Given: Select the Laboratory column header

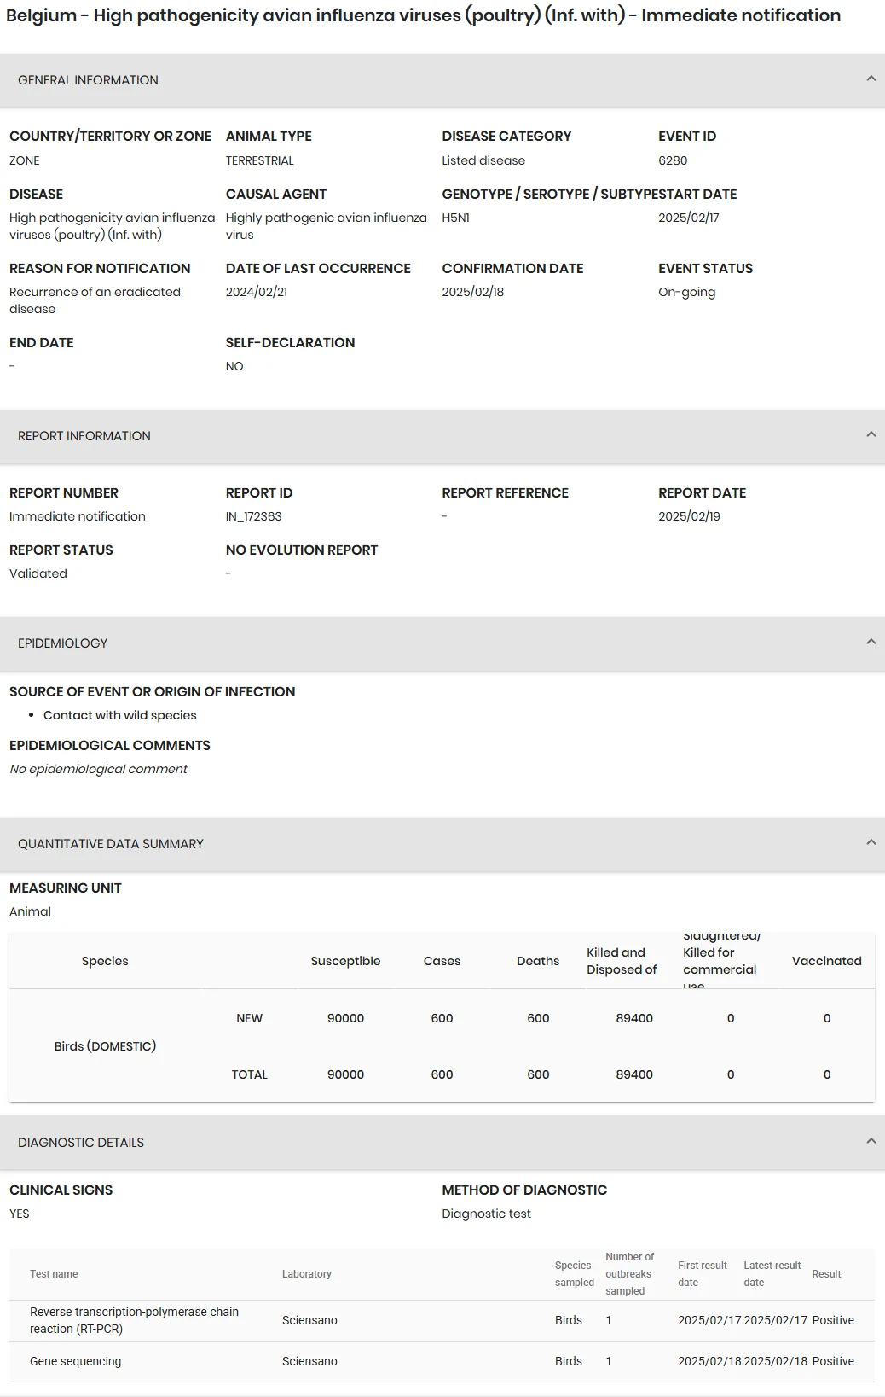Looking at the screenshot, I should [307, 1274].
